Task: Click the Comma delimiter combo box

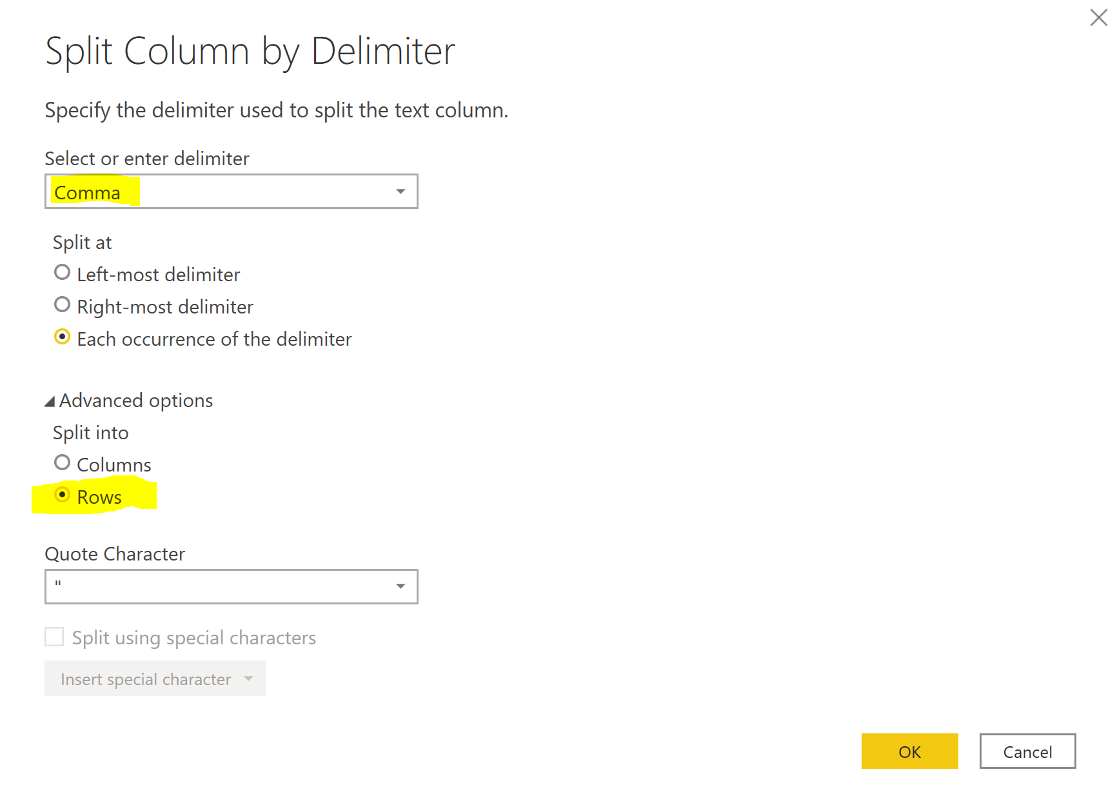Action: (219, 192)
